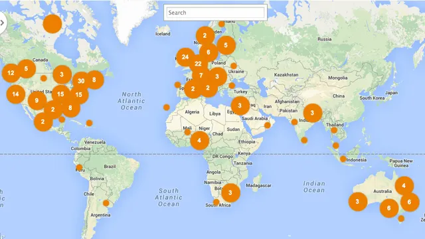Open cluster 3 in western Australia
The height and width of the screenshot is (239, 425).
pyautogui.click(x=357, y=202)
